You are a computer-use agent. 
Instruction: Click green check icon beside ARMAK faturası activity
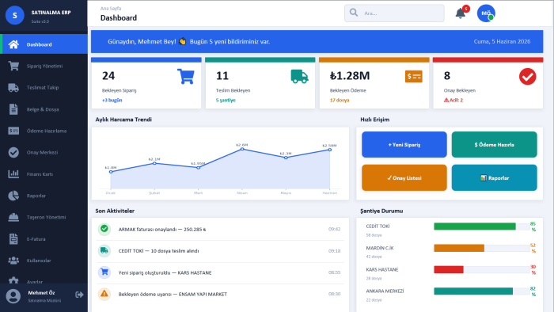click(104, 229)
